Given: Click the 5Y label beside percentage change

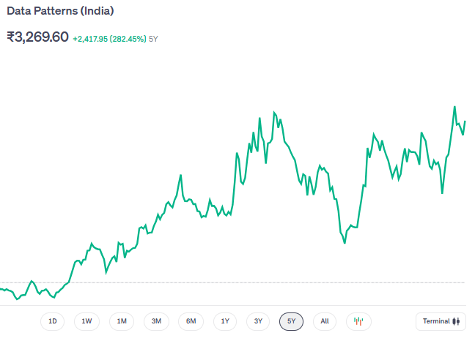Looking at the screenshot, I should click(x=153, y=38).
